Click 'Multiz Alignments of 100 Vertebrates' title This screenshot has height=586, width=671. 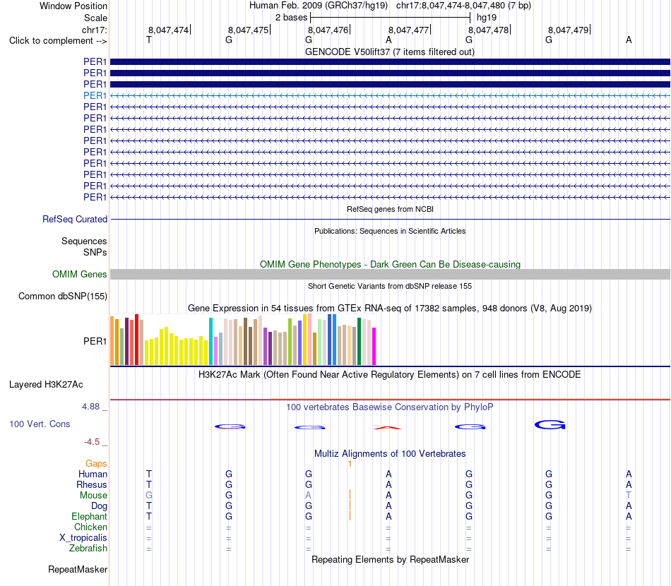pos(390,454)
